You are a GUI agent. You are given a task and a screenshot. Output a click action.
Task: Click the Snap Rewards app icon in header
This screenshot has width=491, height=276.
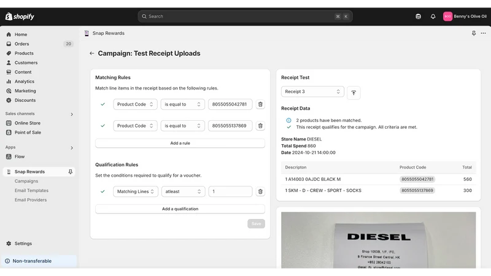pyautogui.click(x=87, y=33)
